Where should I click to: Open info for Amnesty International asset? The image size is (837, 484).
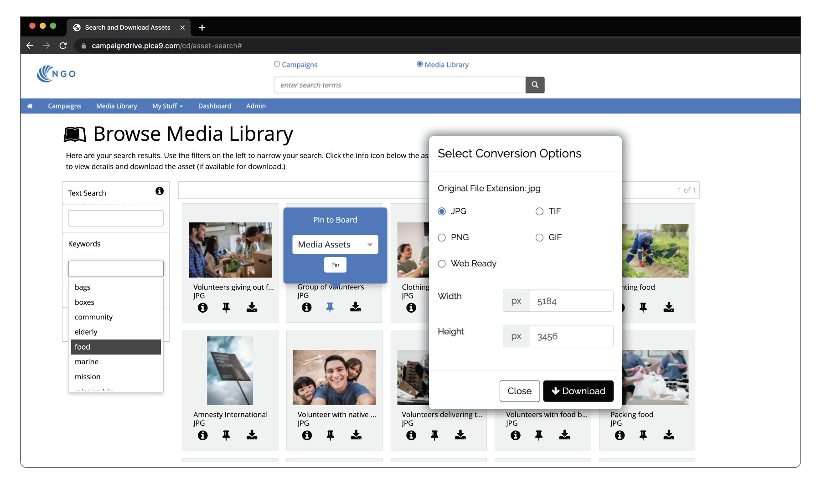[x=203, y=435]
